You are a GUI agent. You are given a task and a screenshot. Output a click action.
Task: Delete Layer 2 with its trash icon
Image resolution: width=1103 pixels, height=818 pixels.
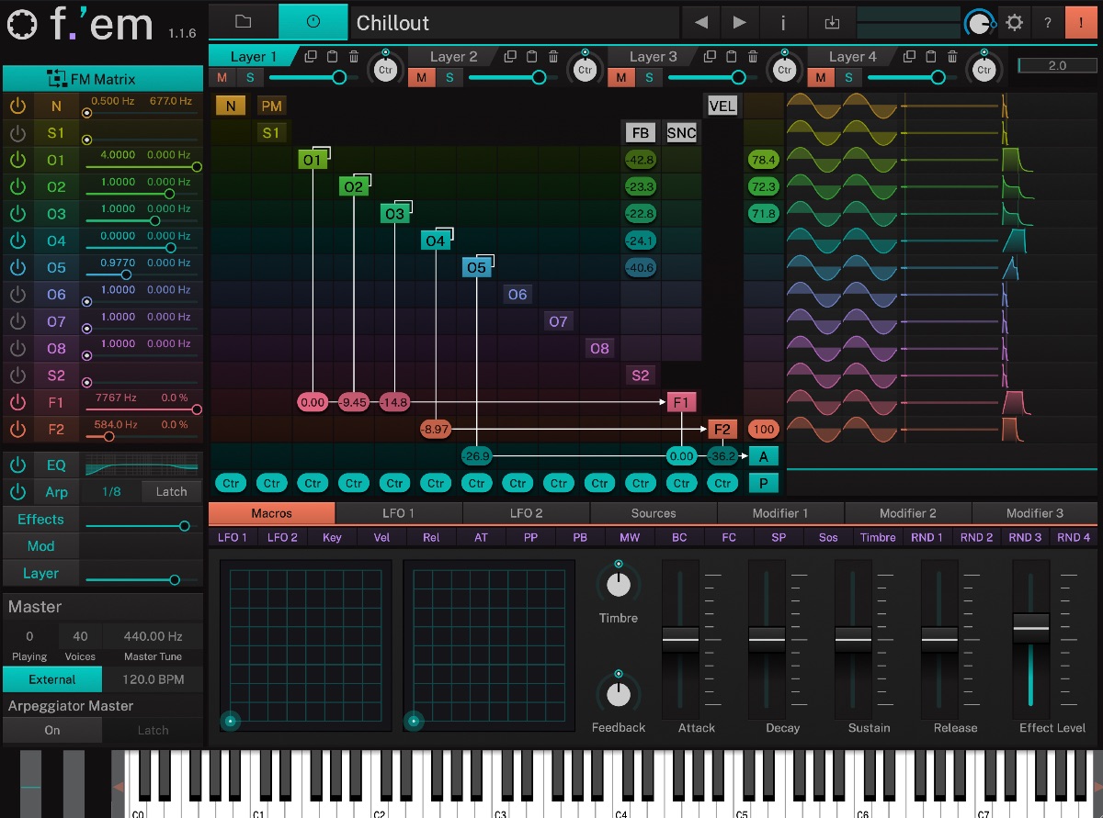tap(553, 56)
